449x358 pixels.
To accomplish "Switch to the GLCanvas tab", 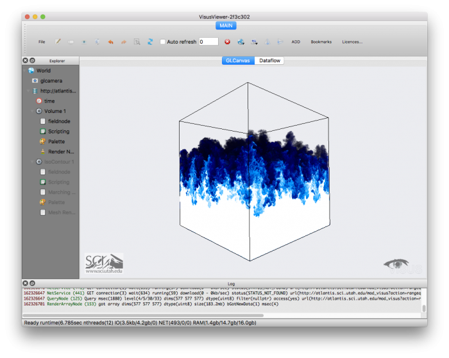I will (238, 60).
